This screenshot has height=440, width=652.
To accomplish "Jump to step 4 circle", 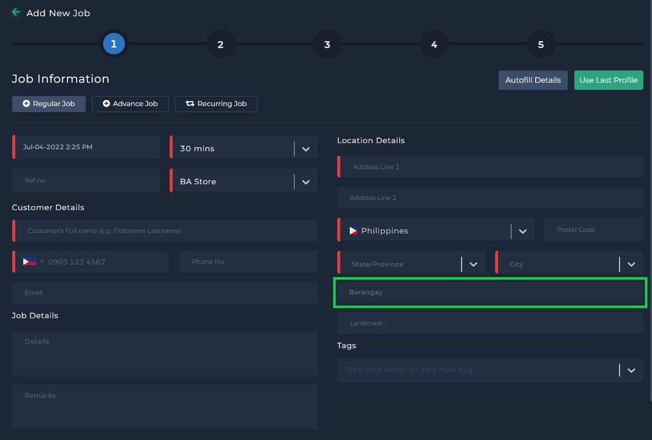I will point(434,44).
